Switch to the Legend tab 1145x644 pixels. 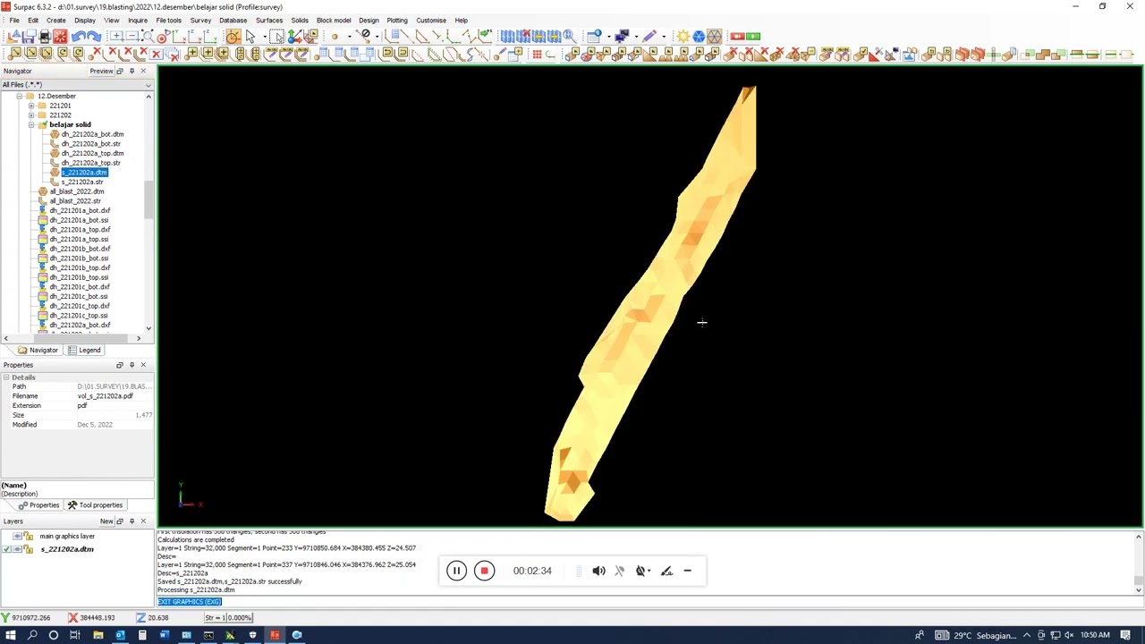(84, 350)
